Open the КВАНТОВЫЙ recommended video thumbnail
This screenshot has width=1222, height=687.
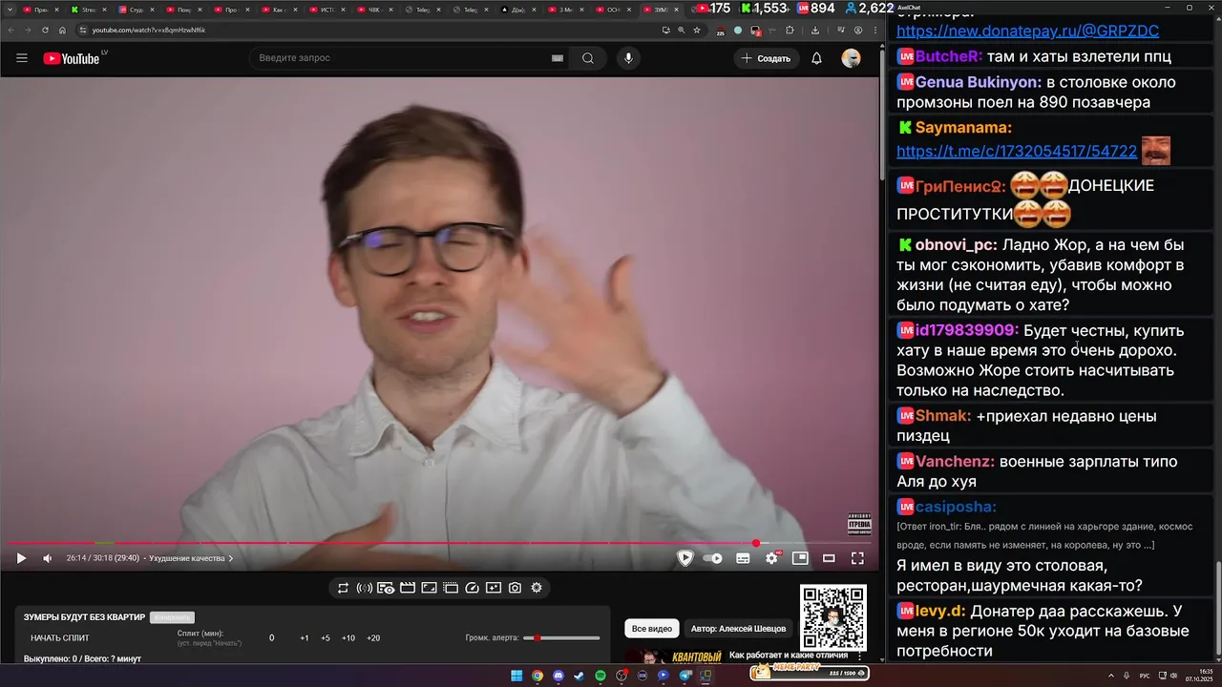pyautogui.click(x=674, y=656)
